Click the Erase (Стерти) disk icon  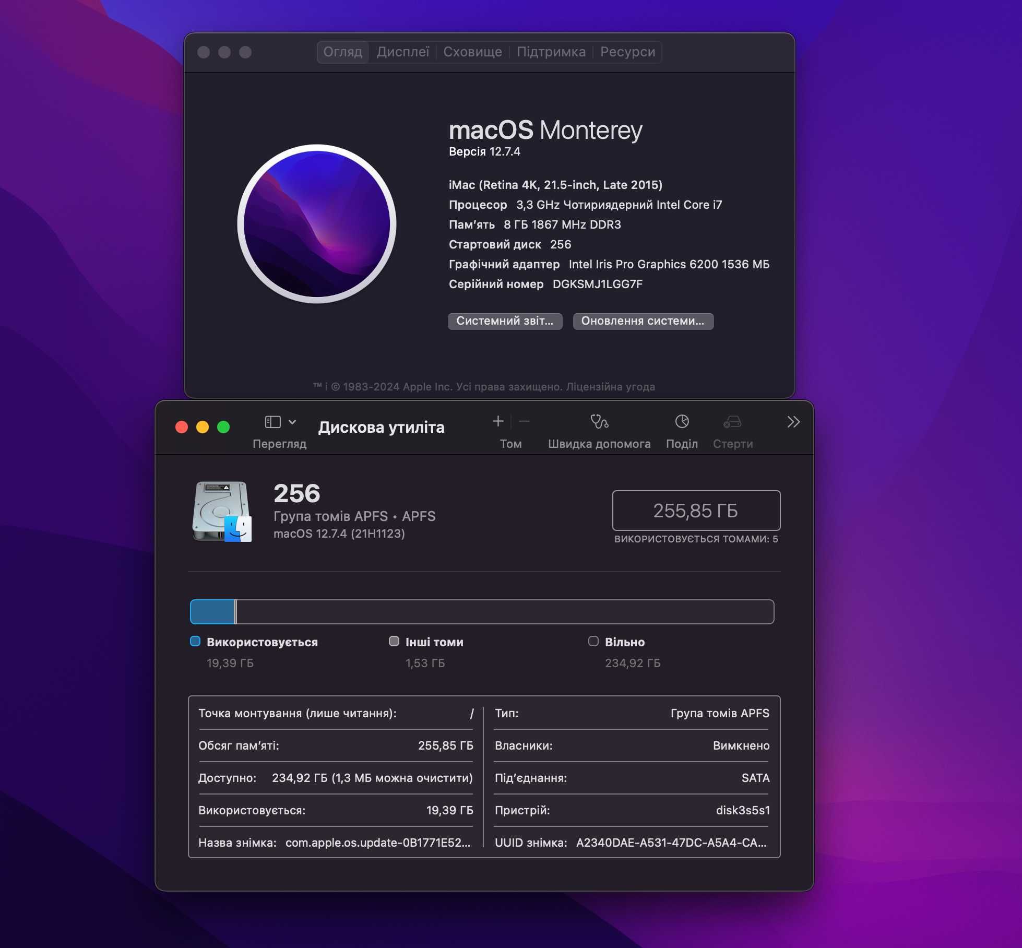click(x=733, y=421)
